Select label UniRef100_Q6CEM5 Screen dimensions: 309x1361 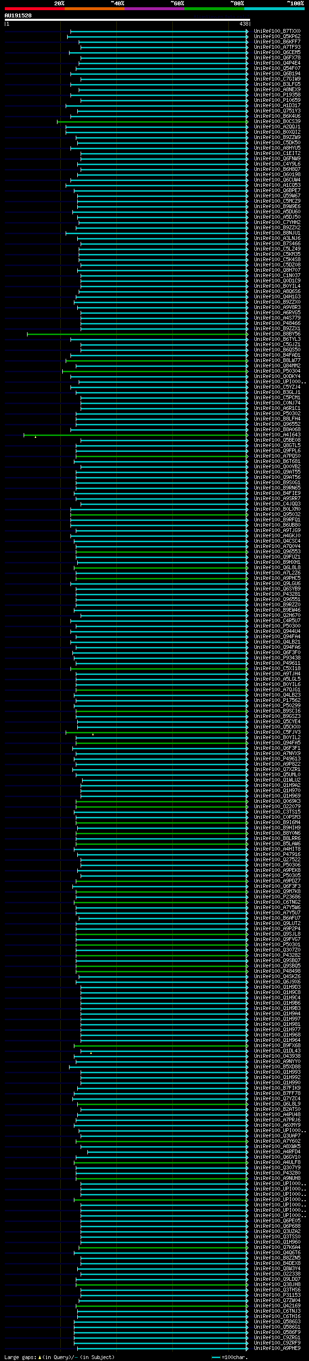click(277, 52)
